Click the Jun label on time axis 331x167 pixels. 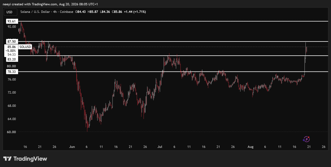tap(72, 147)
